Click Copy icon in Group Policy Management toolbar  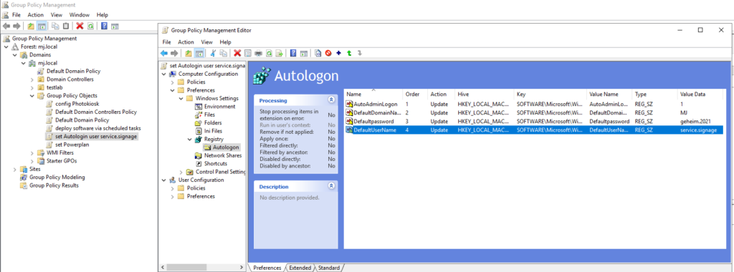pos(55,26)
